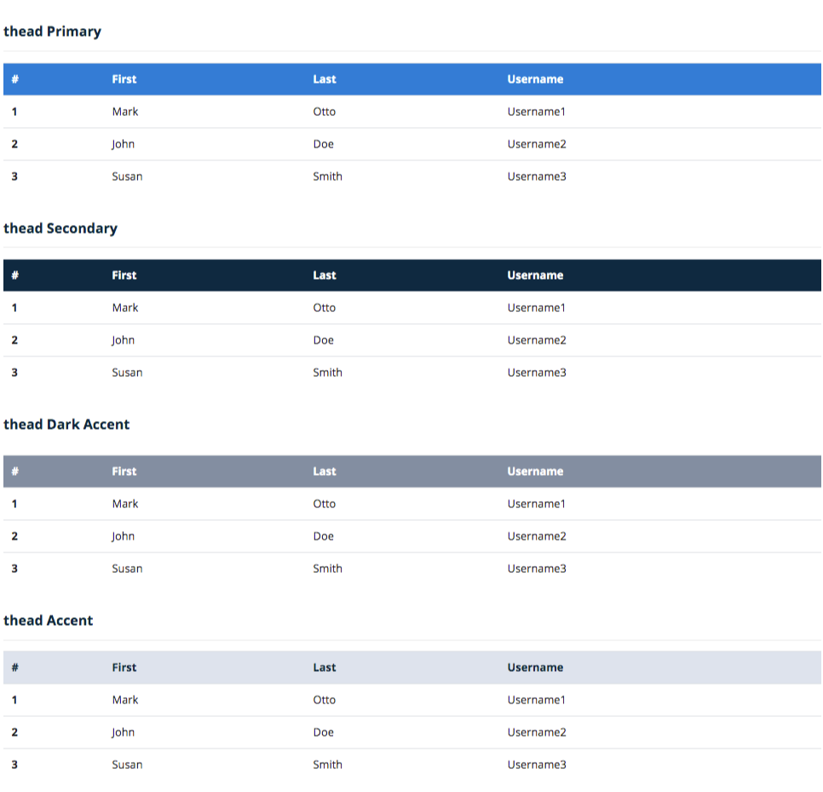This screenshot has height=792, width=823.
Task: Select 'John' in the Secondary table
Action: tap(124, 340)
